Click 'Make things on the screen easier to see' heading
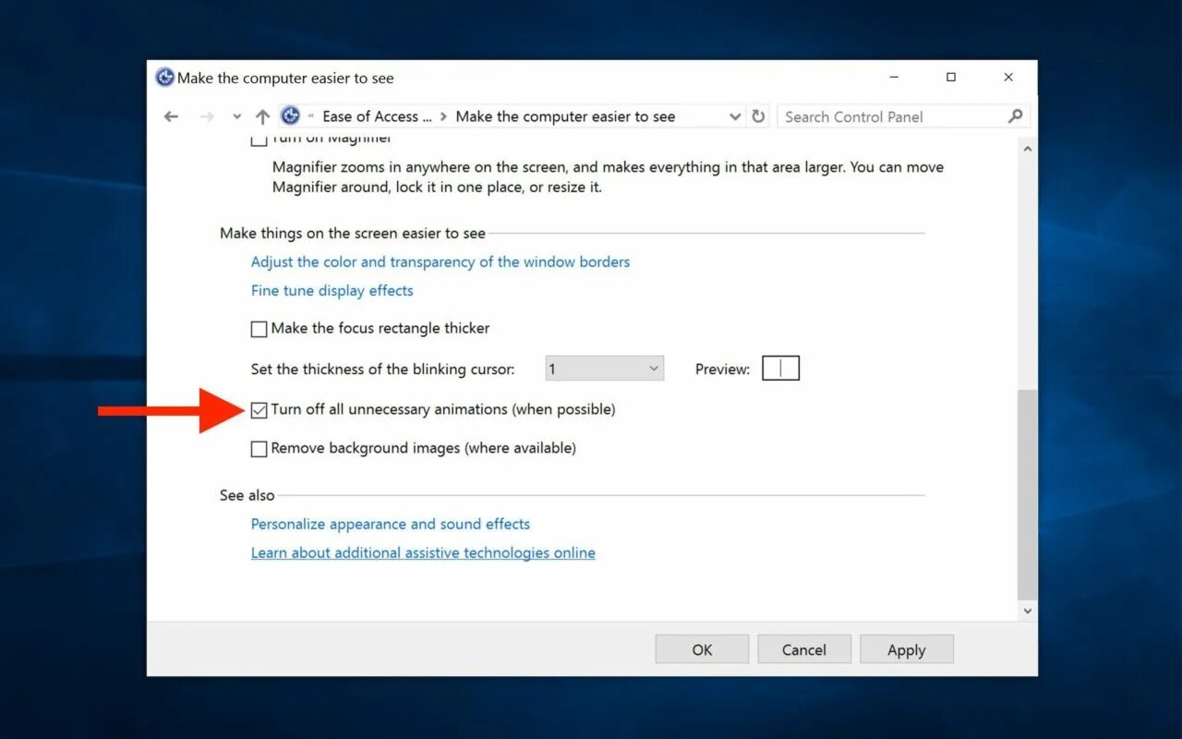 pos(353,234)
